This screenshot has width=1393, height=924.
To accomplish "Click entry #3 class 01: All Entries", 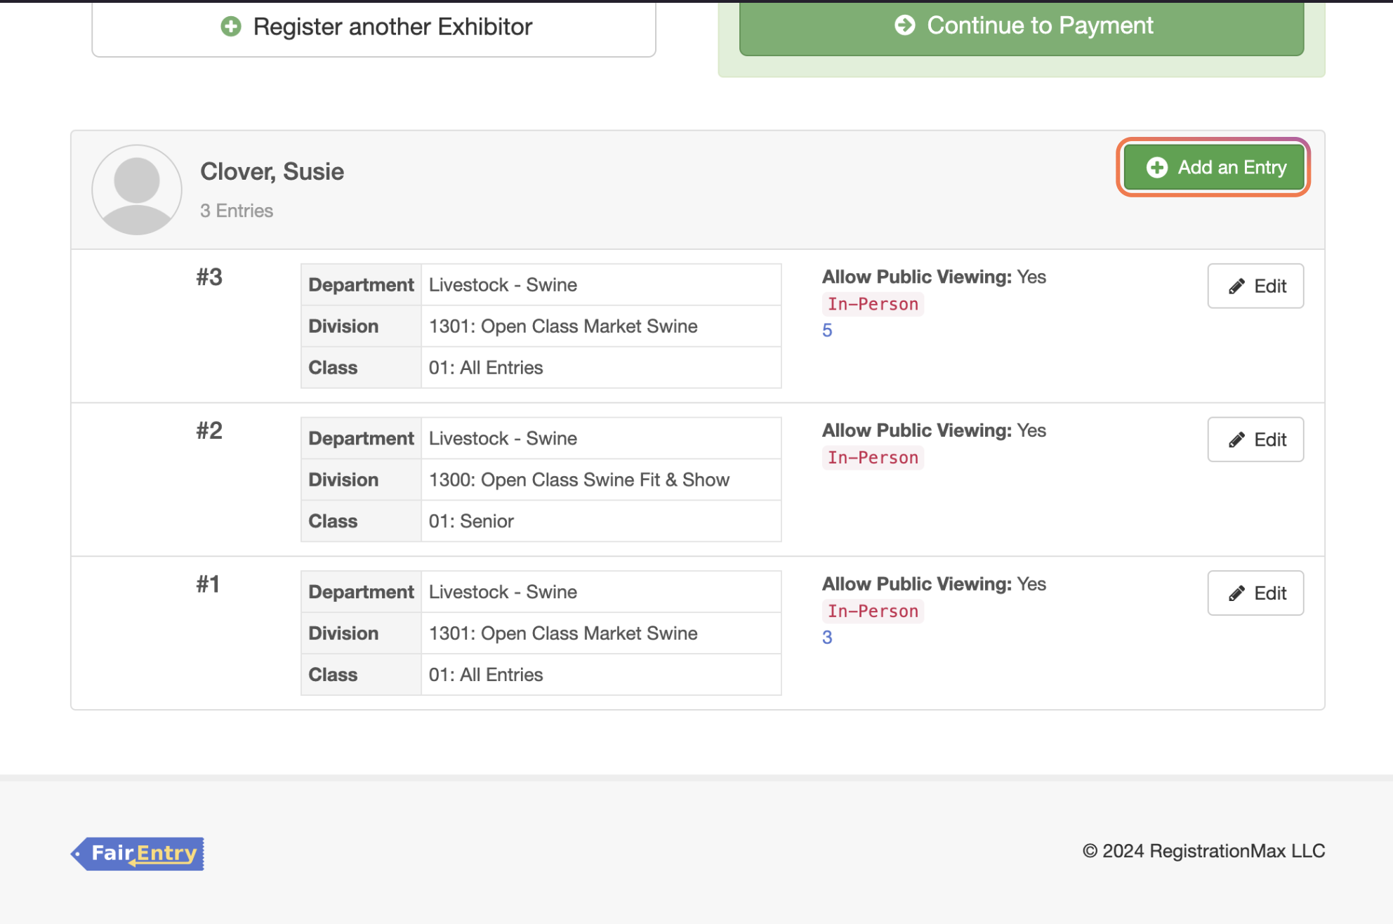I will coord(601,367).
